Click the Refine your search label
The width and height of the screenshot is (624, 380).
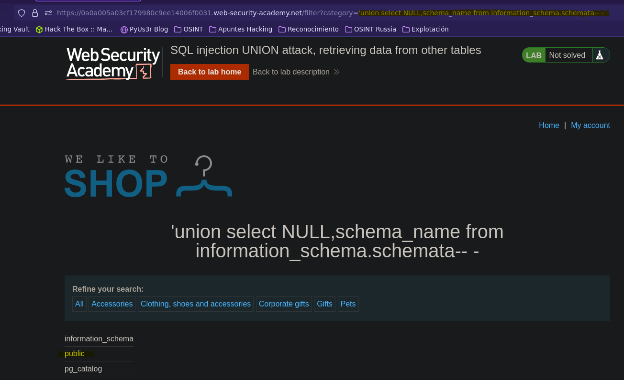[108, 289]
